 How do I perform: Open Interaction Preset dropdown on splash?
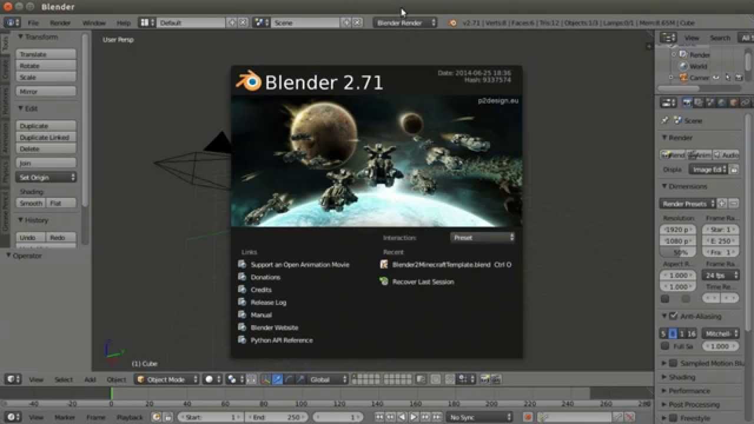[x=483, y=238]
